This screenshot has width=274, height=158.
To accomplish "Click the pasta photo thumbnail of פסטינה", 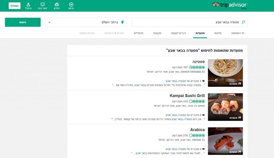I will pyautogui.click(x=225, y=73).
